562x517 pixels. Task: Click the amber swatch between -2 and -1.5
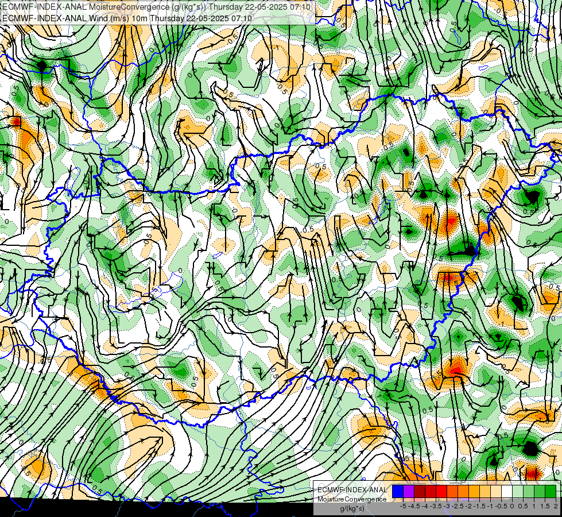(474, 491)
